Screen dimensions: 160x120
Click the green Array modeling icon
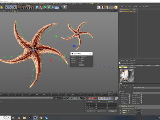tap(49, 7)
